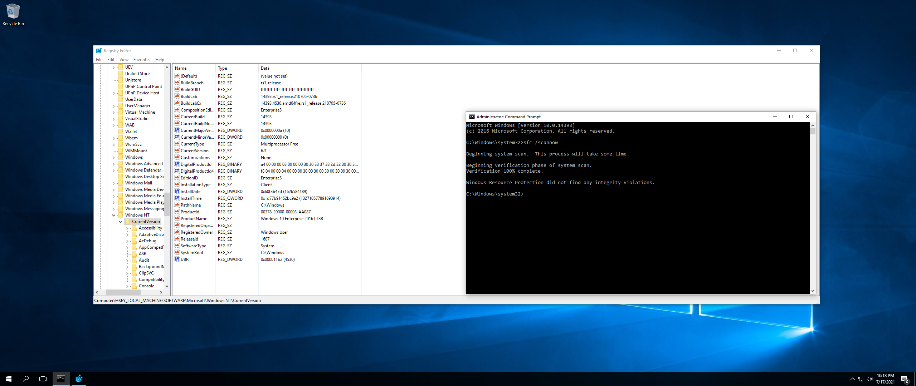The height and width of the screenshot is (386, 916).
Task: Sort values by the Name column header
Action: click(194, 68)
